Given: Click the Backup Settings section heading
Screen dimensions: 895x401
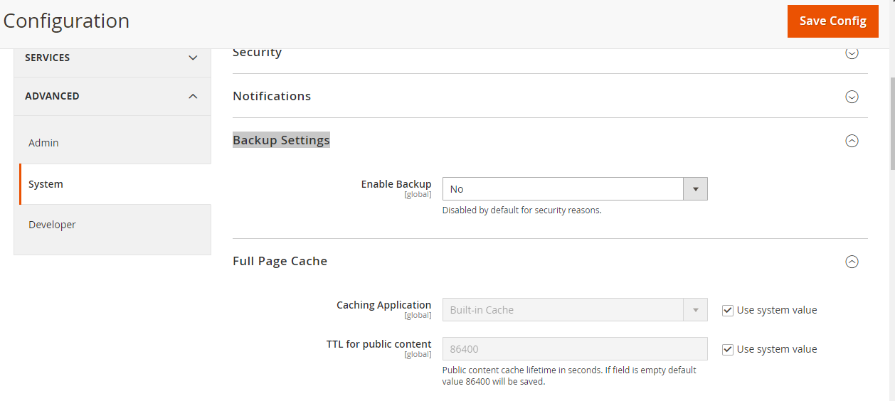Looking at the screenshot, I should pyautogui.click(x=281, y=140).
